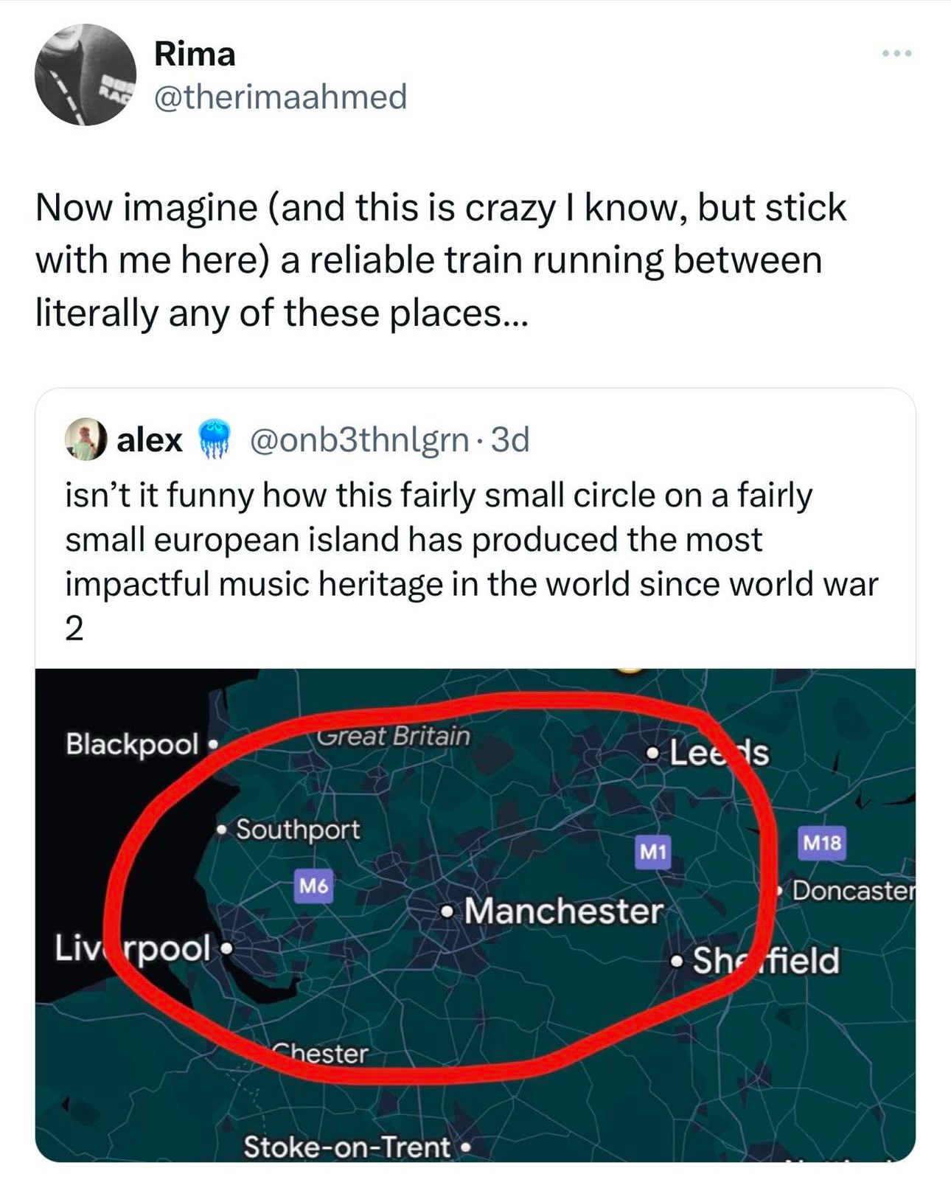
Task: Click the M1 motorway badge on map
Action: point(652,852)
